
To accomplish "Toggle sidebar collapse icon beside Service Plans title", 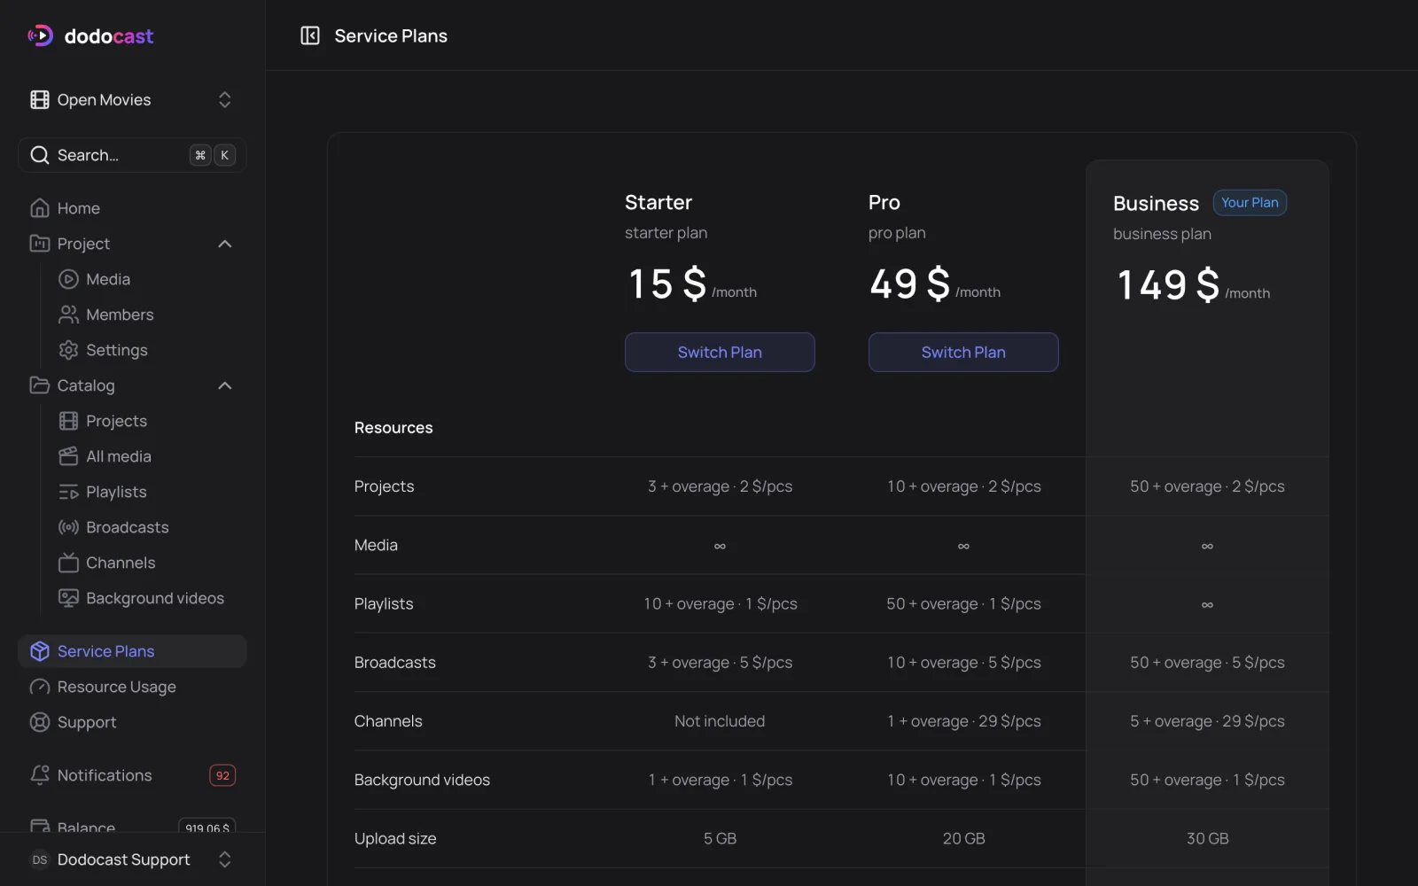I will tap(309, 35).
